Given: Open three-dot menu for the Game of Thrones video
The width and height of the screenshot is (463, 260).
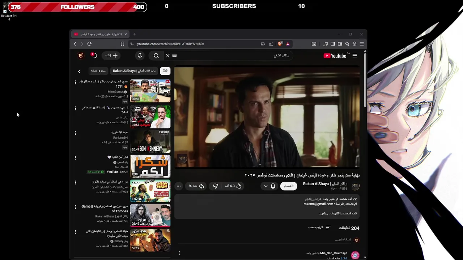Looking at the screenshot, I should pos(75,207).
